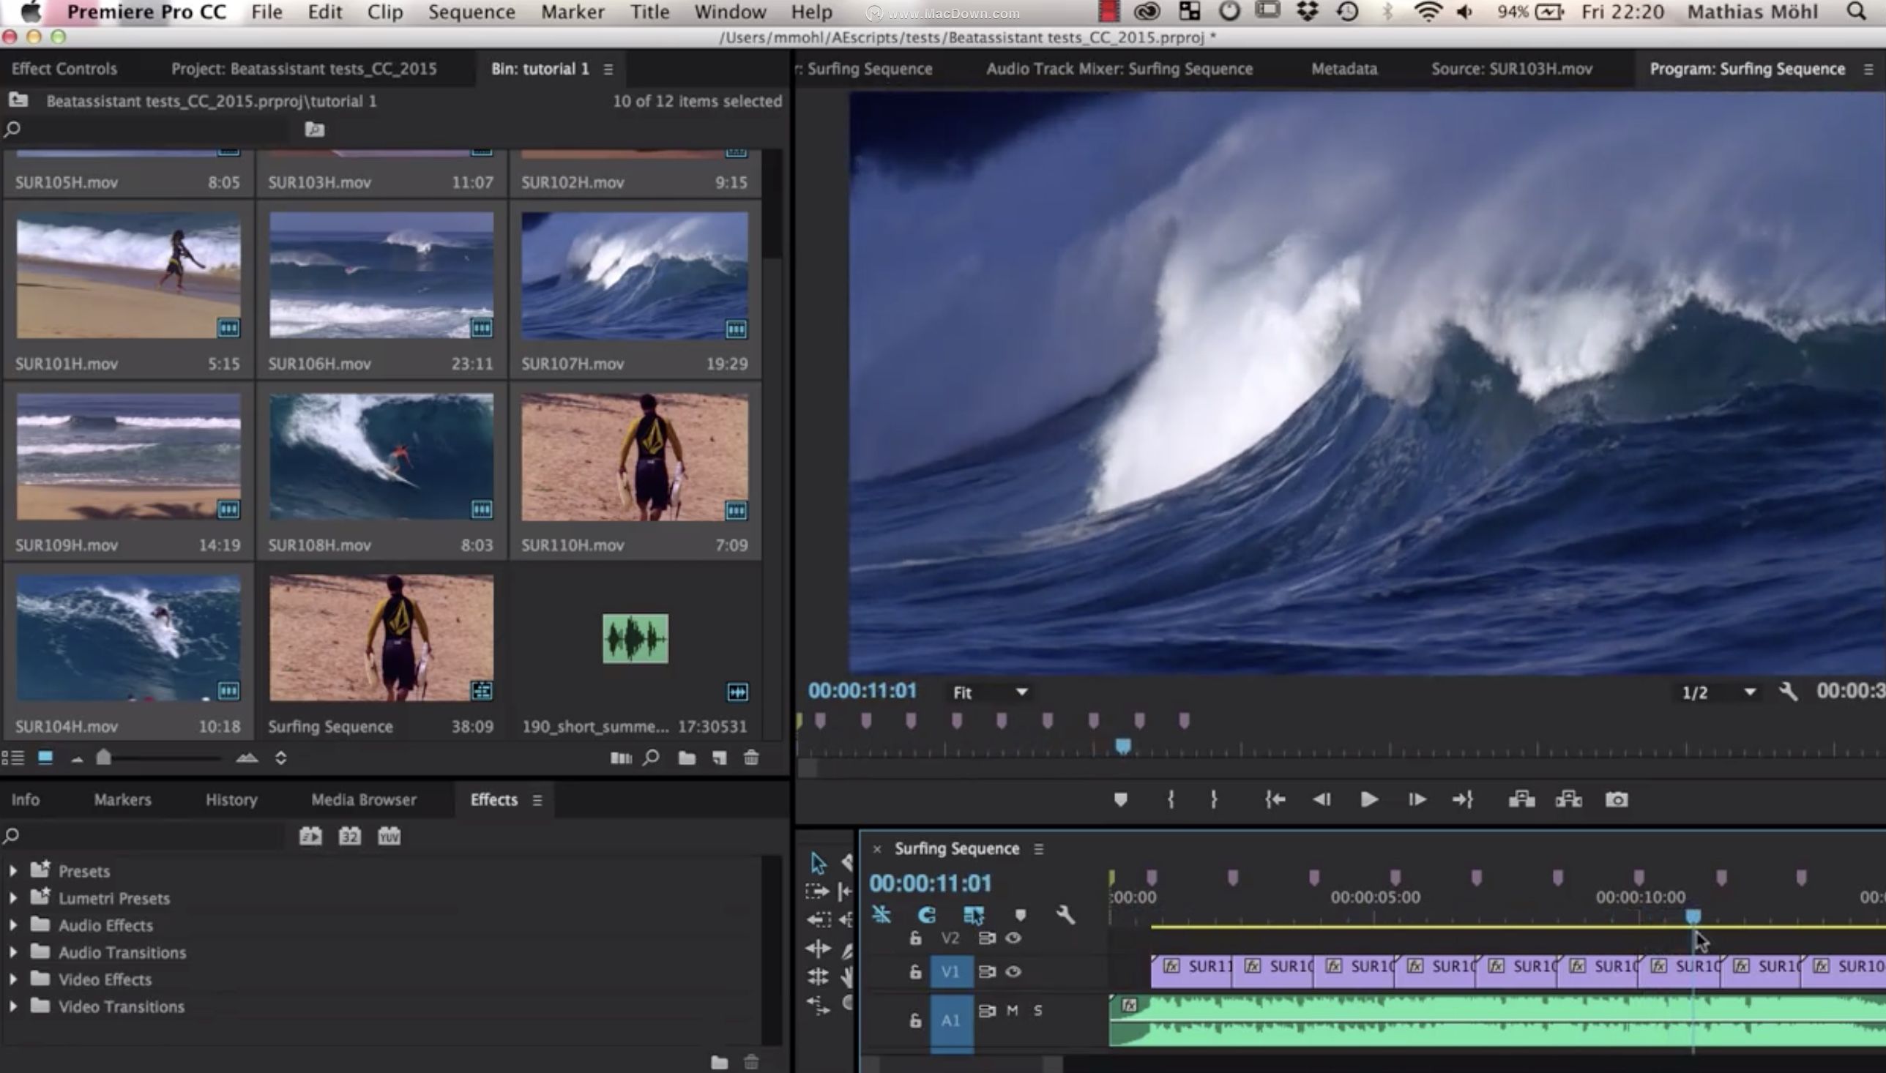The image size is (1886, 1073).
Task: Expand the Video Effects folder
Action: click(x=13, y=979)
